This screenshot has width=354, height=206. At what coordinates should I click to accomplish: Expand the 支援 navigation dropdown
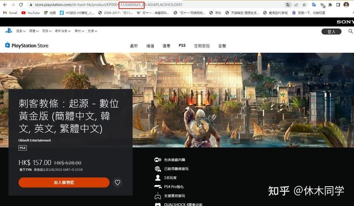tap(92, 31)
